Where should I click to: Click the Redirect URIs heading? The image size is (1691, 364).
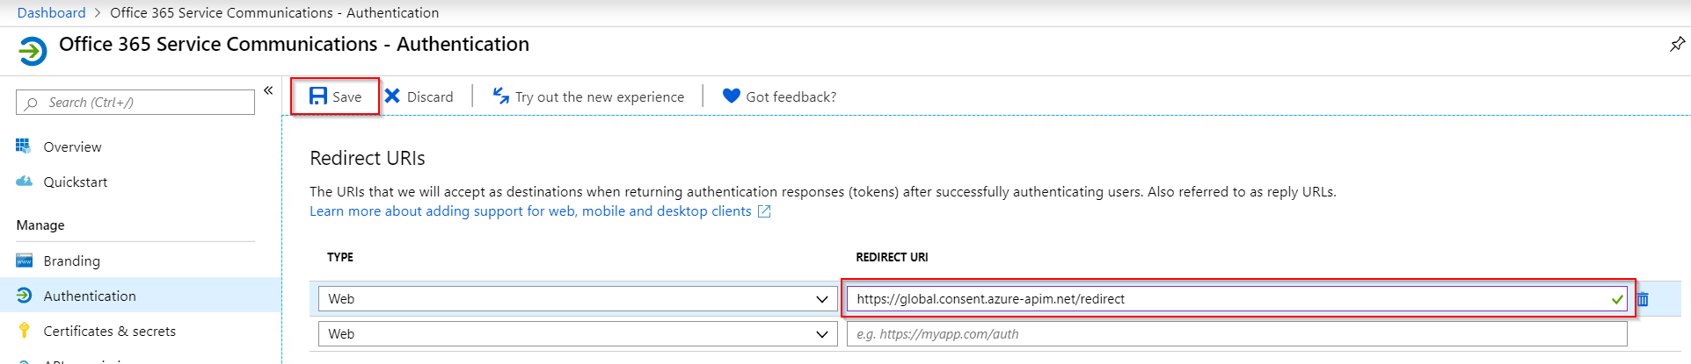(x=368, y=159)
